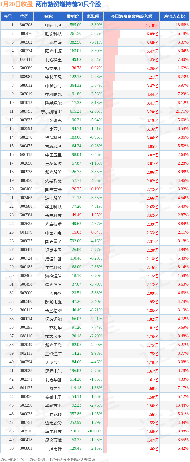Click stock name 赛力斯
Viewport: 190px width, 462px height.
pyautogui.click(x=56, y=388)
